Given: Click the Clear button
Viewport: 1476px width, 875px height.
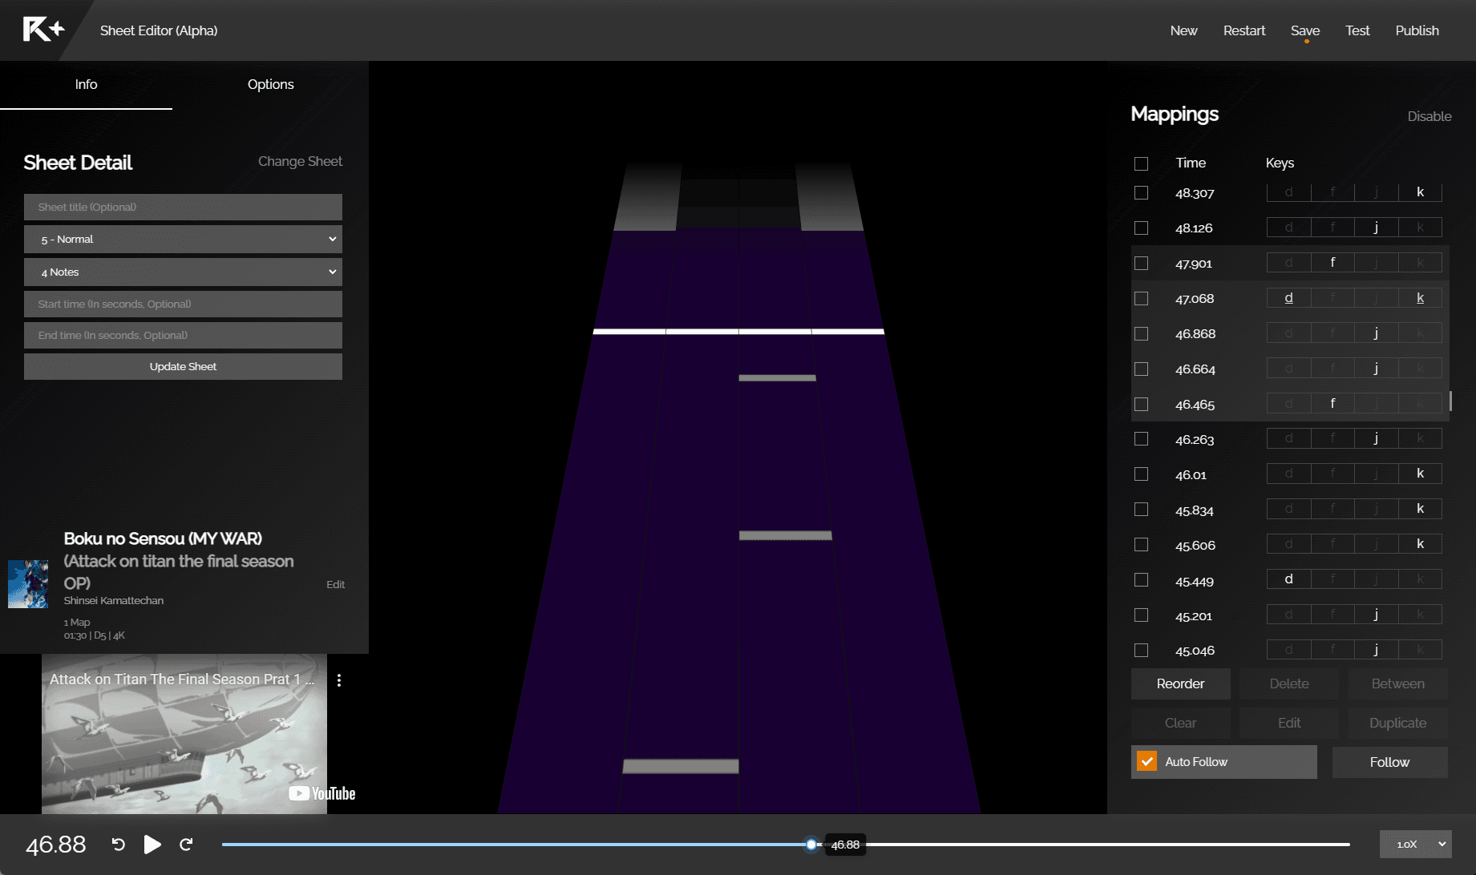Looking at the screenshot, I should tap(1180, 723).
